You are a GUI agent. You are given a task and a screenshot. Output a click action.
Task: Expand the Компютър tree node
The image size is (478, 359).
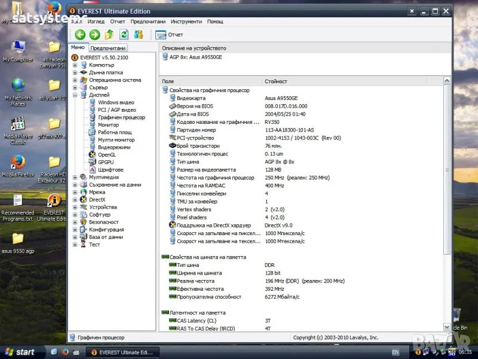pos(75,65)
